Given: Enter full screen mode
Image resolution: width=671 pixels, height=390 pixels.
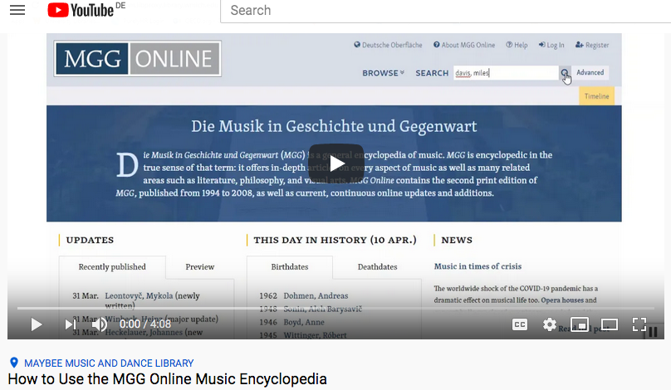Looking at the screenshot, I should 639,324.
